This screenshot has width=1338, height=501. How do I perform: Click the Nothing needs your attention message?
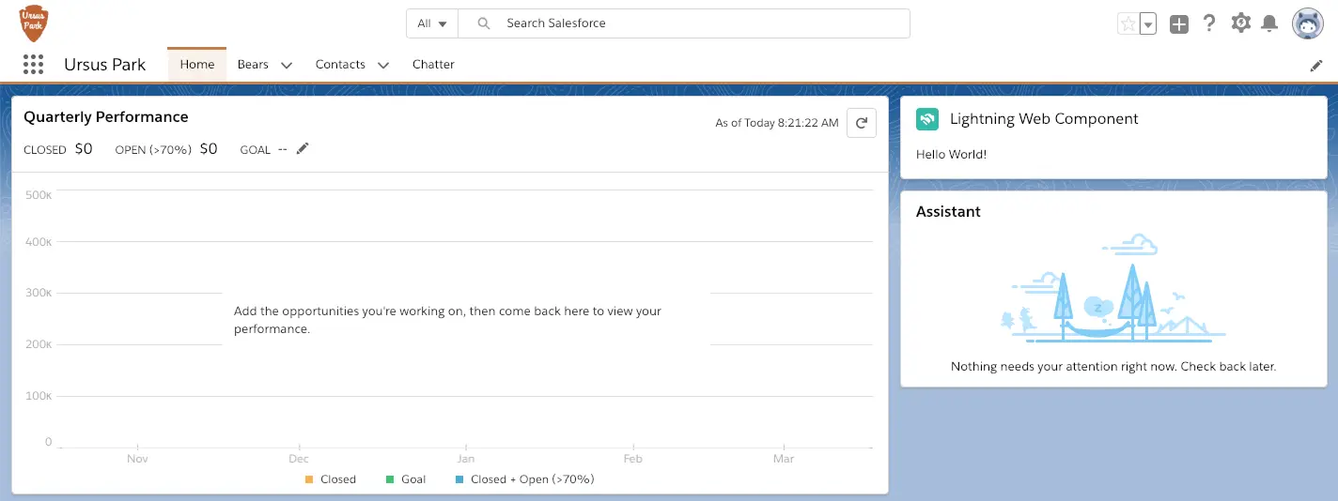(x=1113, y=366)
